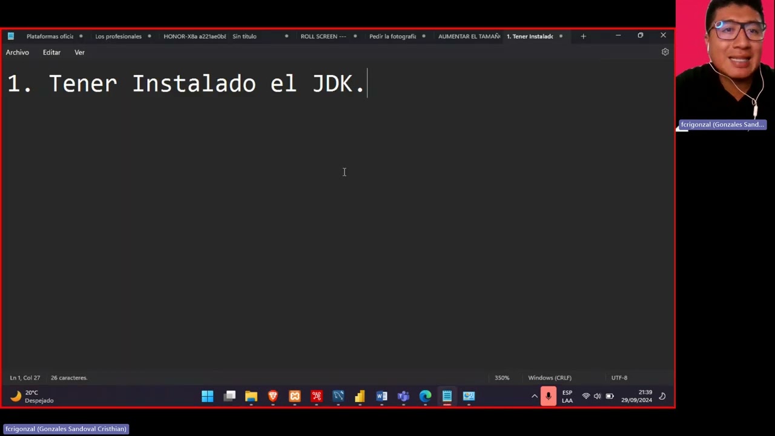Open clock showing 21:39 29/09/2024
Screen dimensions: 775x436
[x=636, y=397]
